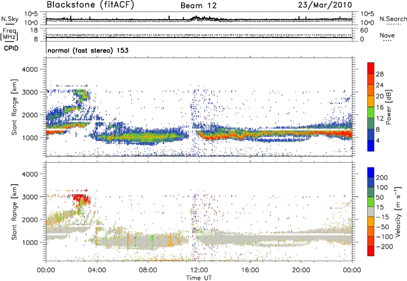
Task: Click the left '10^5' noise axis tick
Action: click(x=31, y=14)
